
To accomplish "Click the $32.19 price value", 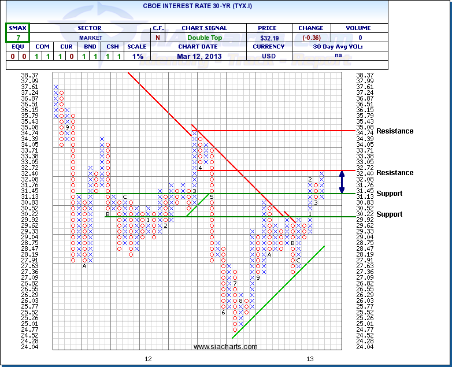I will point(269,38).
